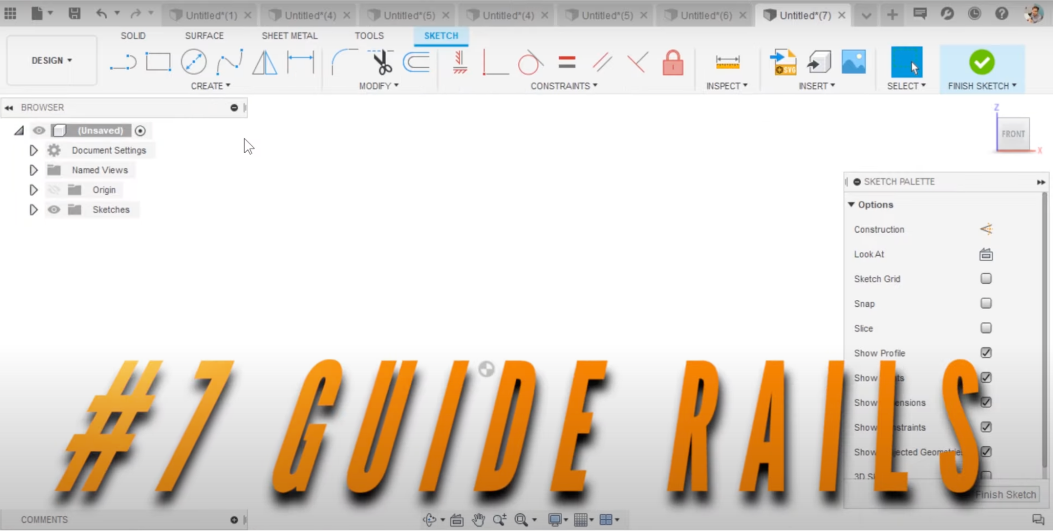This screenshot has height=531, width=1053.
Task: Open the INSPECT dropdown menu
Action: (x=727, y=86)
